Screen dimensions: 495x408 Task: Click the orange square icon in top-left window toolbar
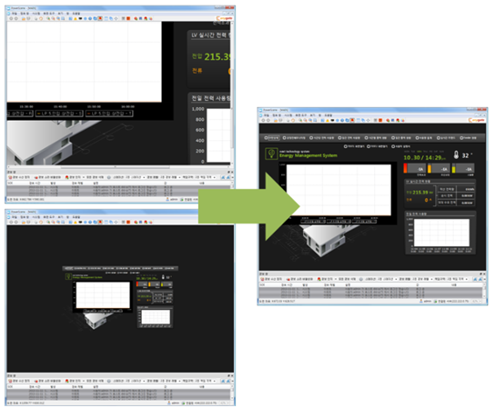pos(128,18)
